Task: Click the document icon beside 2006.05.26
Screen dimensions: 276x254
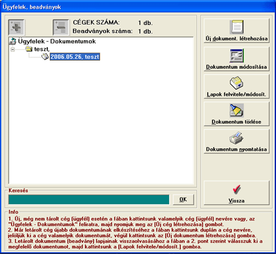Action: [45, 57]
